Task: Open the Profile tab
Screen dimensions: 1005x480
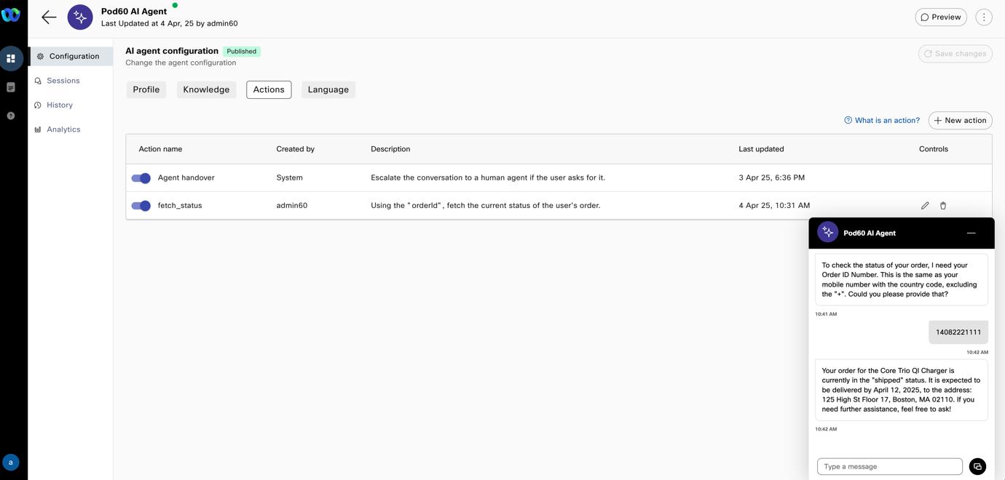Action: (x=146, y=89)
